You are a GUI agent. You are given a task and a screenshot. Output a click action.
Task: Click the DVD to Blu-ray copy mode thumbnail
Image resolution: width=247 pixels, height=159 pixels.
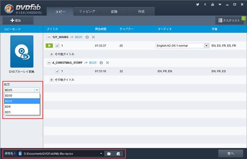point(22,51)
